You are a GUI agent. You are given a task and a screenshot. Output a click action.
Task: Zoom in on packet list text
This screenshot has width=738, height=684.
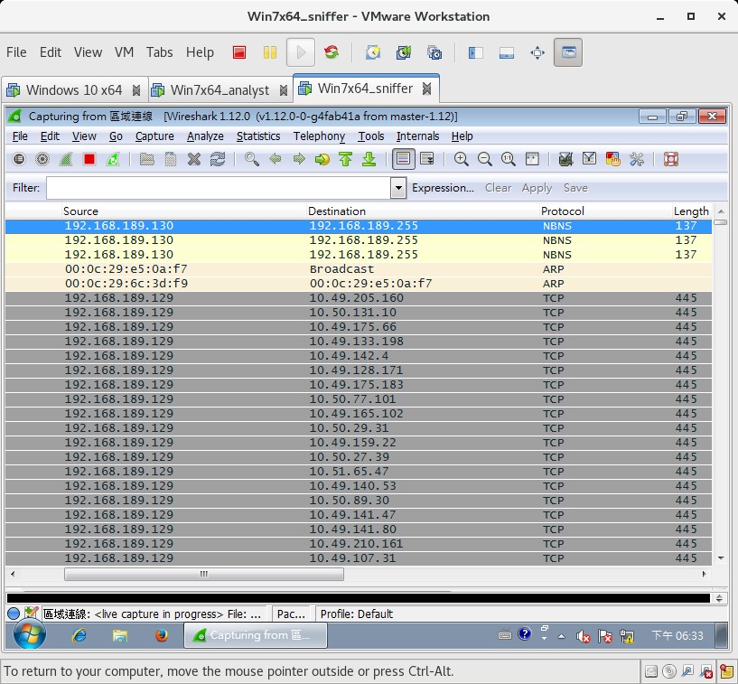point(462,159)
